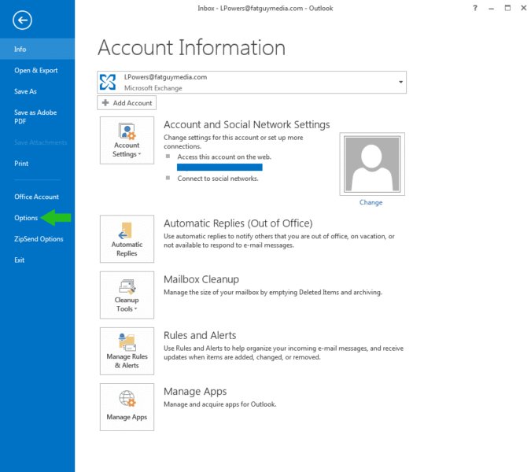This screenshot has height=472, width=531.
Task: Choose Save as Adobe PDF
Action: [35, 117]
